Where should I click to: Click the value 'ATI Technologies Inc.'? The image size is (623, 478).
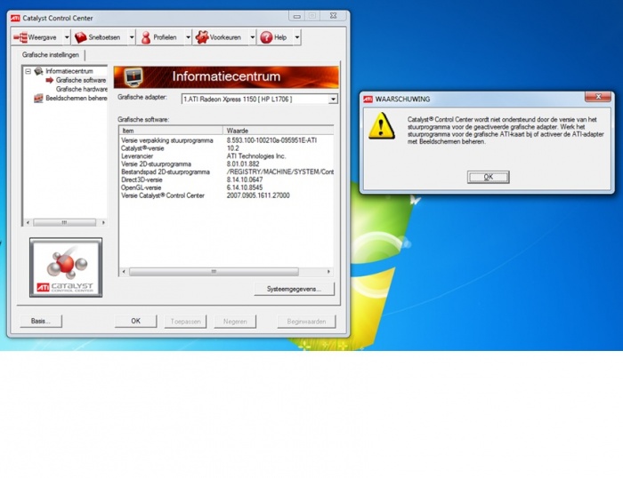pyautogui.click(x=256, y=155)
